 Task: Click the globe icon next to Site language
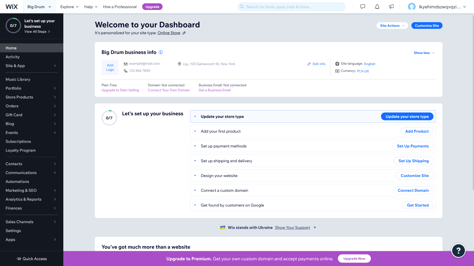click(337, 63)
